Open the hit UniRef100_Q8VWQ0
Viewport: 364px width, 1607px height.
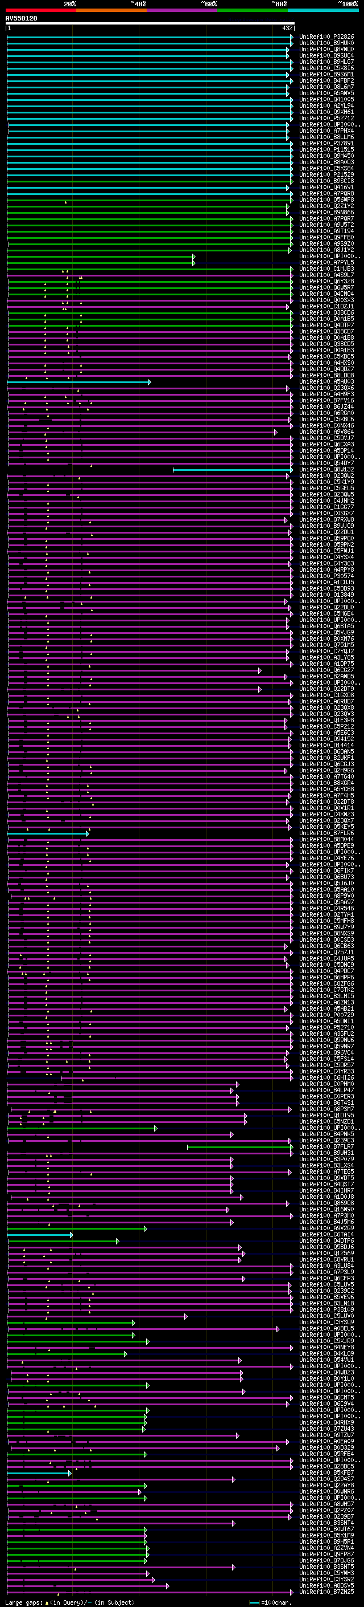(326, 49)
